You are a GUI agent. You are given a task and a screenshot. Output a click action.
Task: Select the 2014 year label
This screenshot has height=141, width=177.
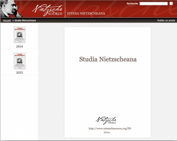point(20,47)
